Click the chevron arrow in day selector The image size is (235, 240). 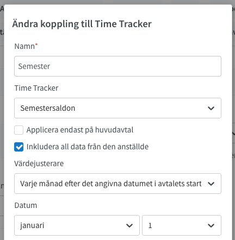tap(211, 225)
